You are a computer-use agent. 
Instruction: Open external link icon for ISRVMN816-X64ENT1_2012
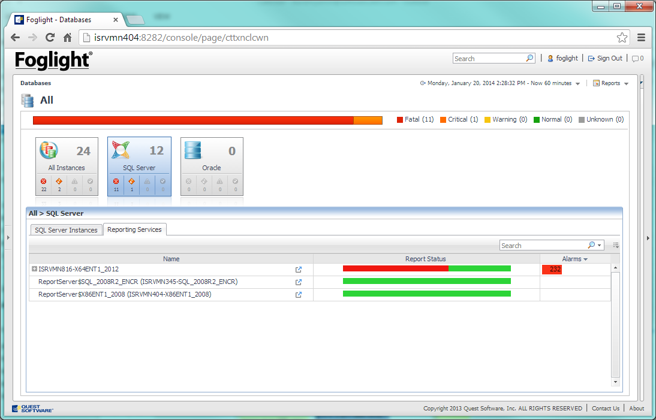[x=298, y=270]
